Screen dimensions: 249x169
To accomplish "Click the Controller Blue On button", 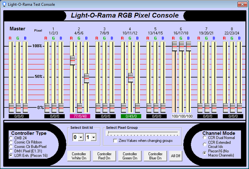I will (155, 156).
